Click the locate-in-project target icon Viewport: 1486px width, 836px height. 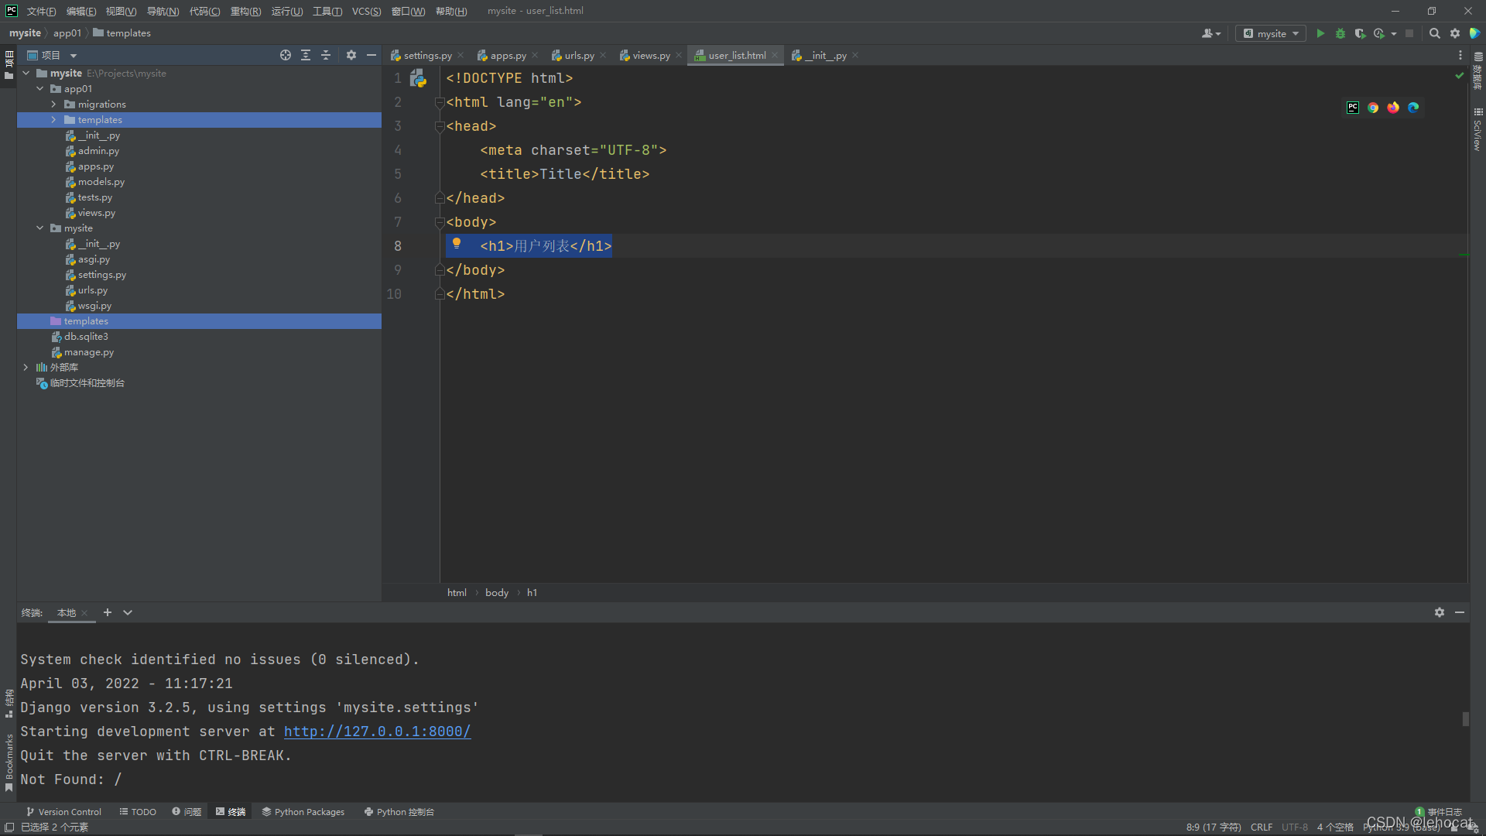(286, 55)
